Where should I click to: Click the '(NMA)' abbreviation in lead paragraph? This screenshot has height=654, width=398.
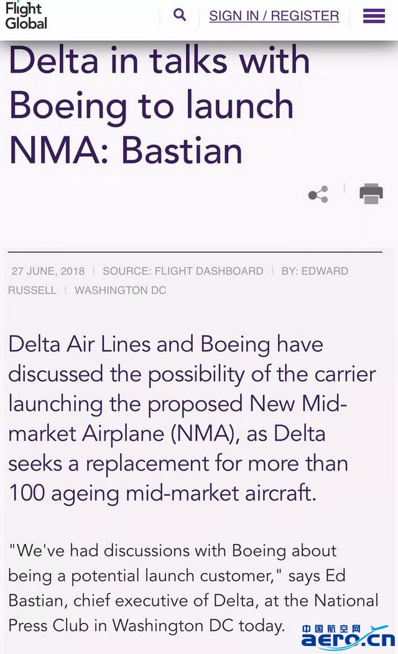point(205,434)
